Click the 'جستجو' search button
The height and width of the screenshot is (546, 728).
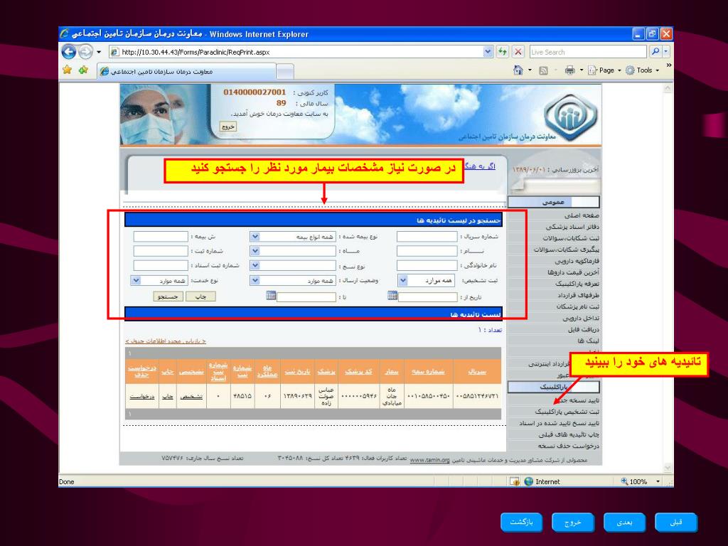(x=168, y=296)
